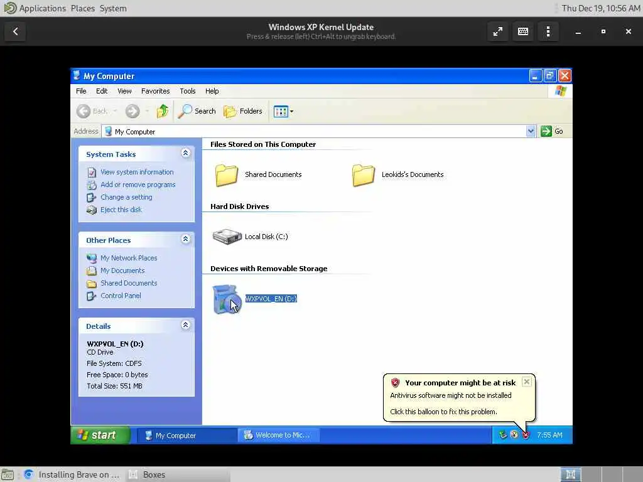Switch to My Computer taskbar button
Image resolution: width=643 pixels, height=482 pixels.
click(186, 436)
